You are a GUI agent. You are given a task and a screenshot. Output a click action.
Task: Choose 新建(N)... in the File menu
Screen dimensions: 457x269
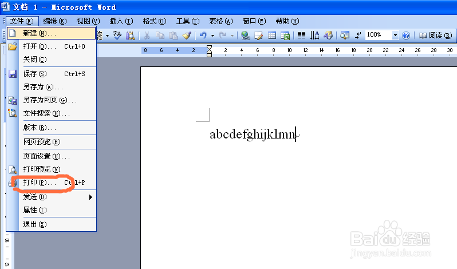pyautogui.click(x=52, y=33)
